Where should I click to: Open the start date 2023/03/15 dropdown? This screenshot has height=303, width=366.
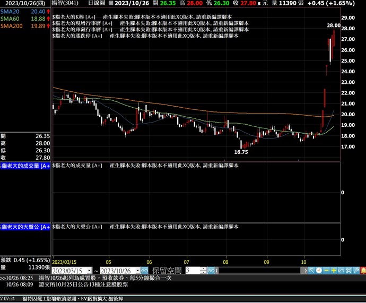click(x=89, y=271)
